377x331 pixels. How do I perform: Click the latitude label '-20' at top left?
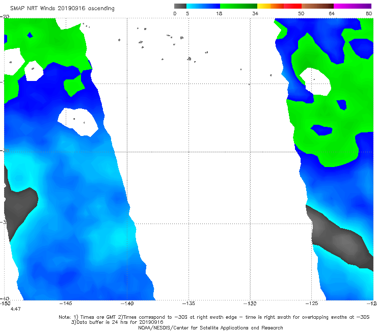tap(5, 16)
